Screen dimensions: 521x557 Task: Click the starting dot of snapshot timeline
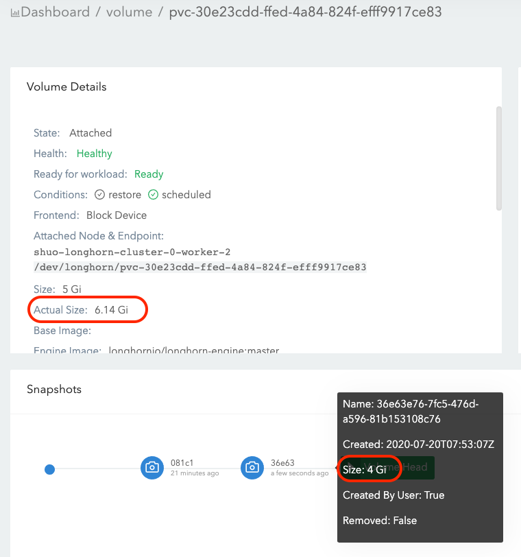click(49, 469)
